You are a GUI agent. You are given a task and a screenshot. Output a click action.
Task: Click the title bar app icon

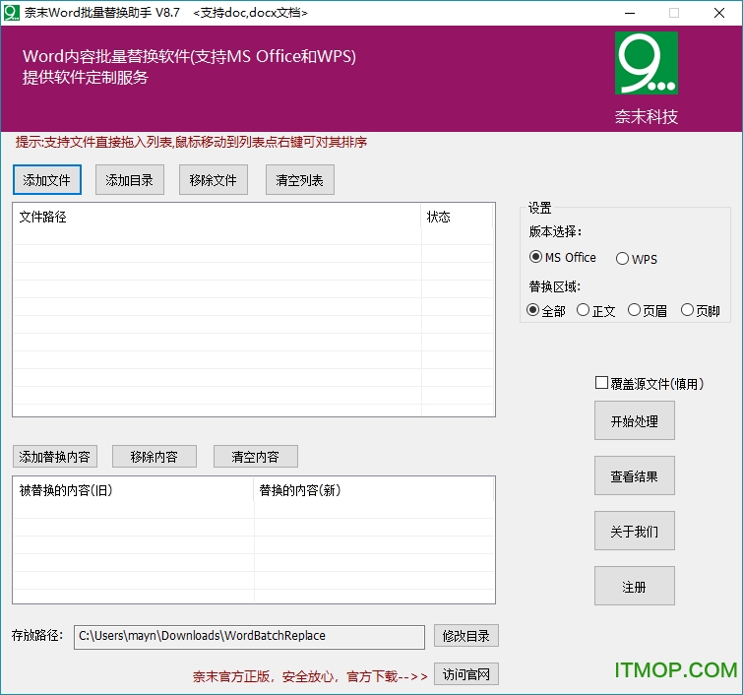click(12, 13)
